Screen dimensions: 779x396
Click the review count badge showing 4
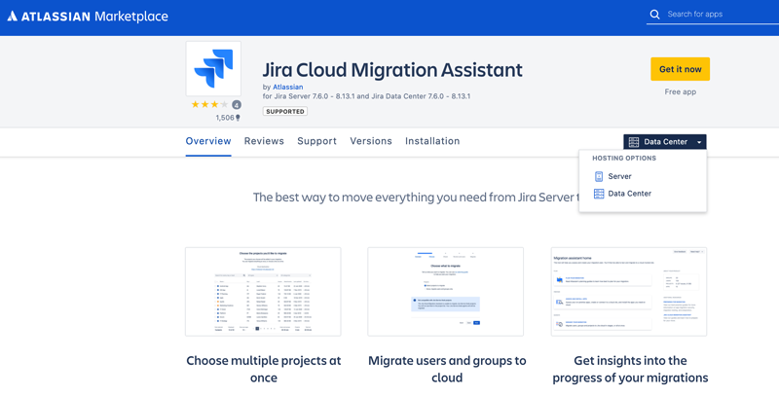(x=237, y=105)
